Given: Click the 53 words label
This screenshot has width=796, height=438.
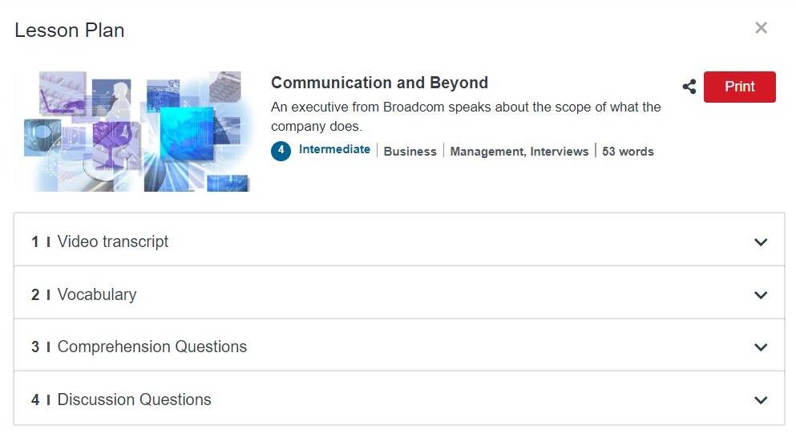Looking at the screenshot, I should click(628, 152).
